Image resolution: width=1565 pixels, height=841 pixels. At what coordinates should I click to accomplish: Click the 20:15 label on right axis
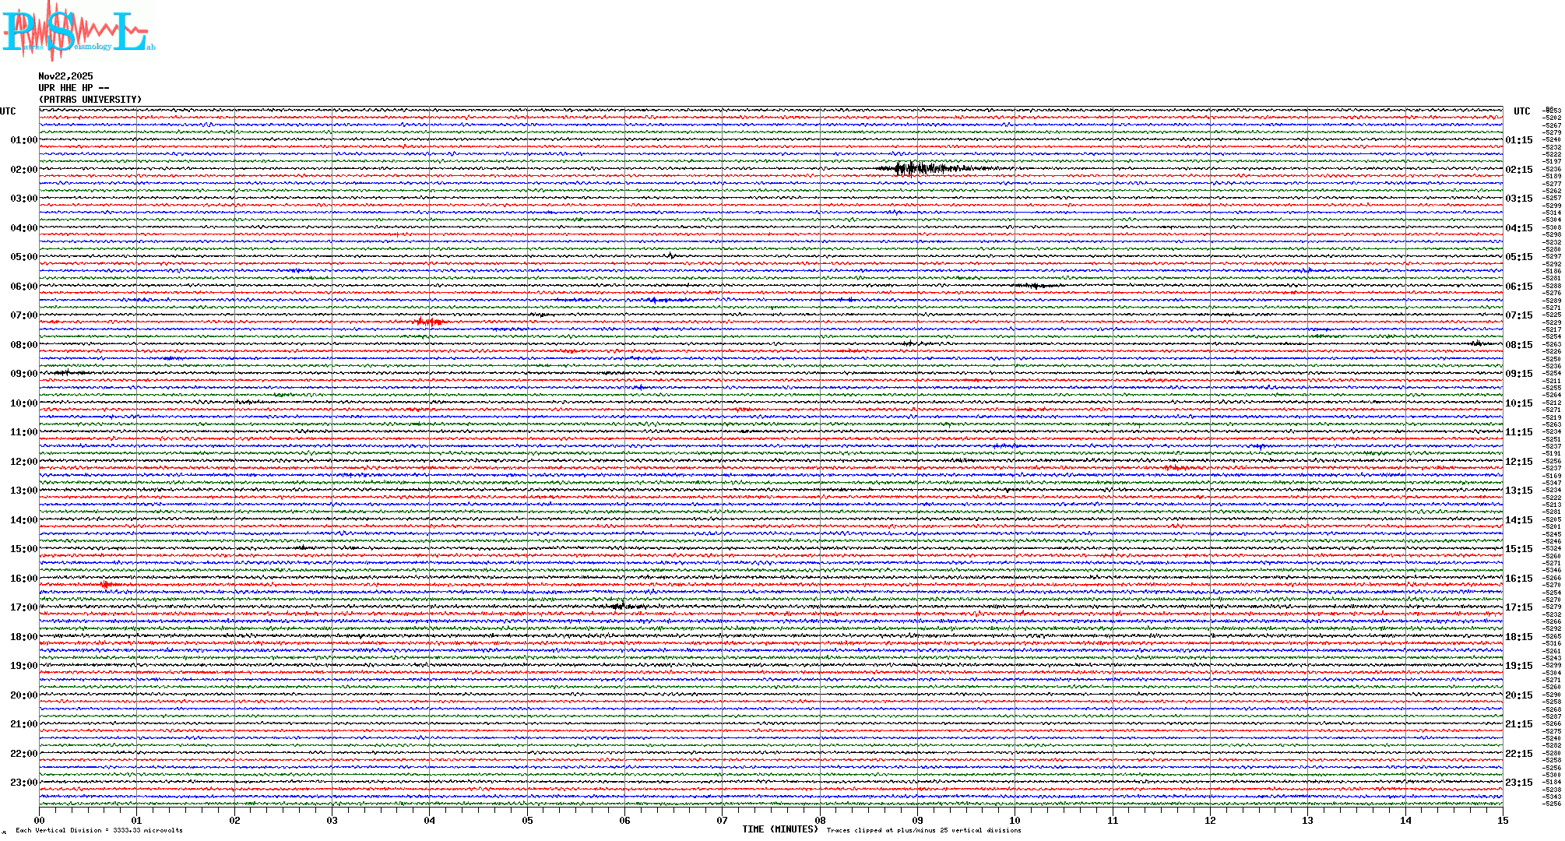pyautogui.click(x=1518, y=695)
